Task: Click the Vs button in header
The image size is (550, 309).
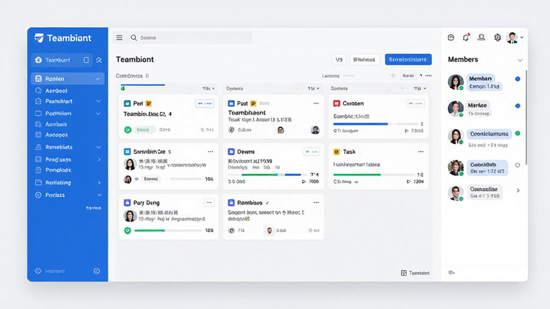Action: (339, 60)
